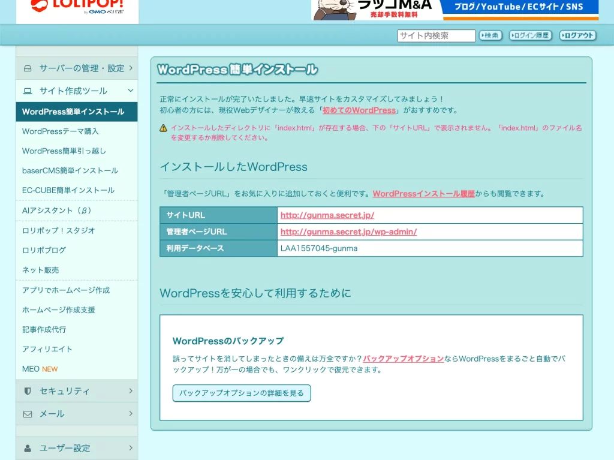The image size is (614, 460).
Task: Open the ラッコM&A banner advertisement
Action: coord(455,10)
